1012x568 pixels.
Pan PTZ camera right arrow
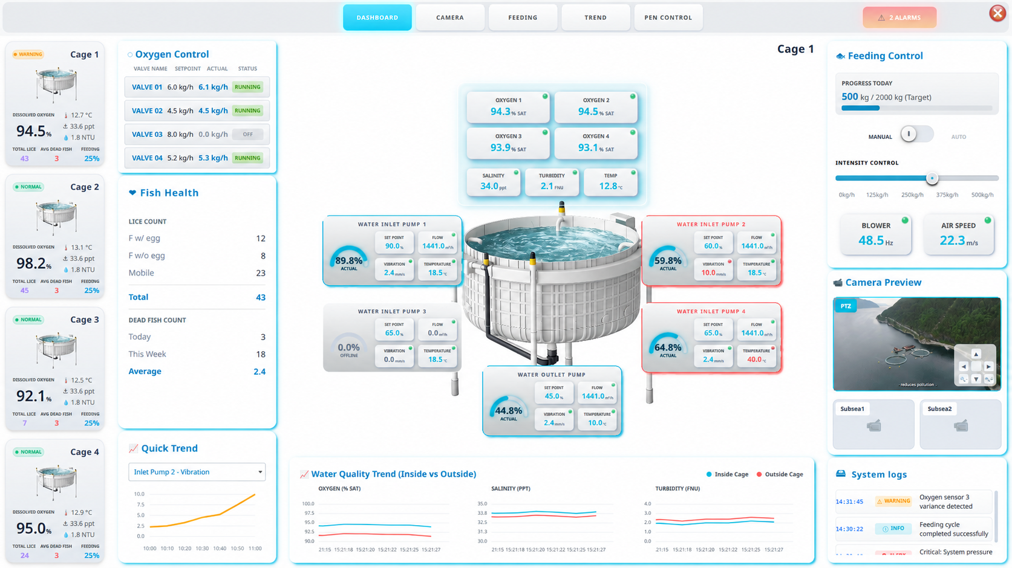tap(988, 366)
